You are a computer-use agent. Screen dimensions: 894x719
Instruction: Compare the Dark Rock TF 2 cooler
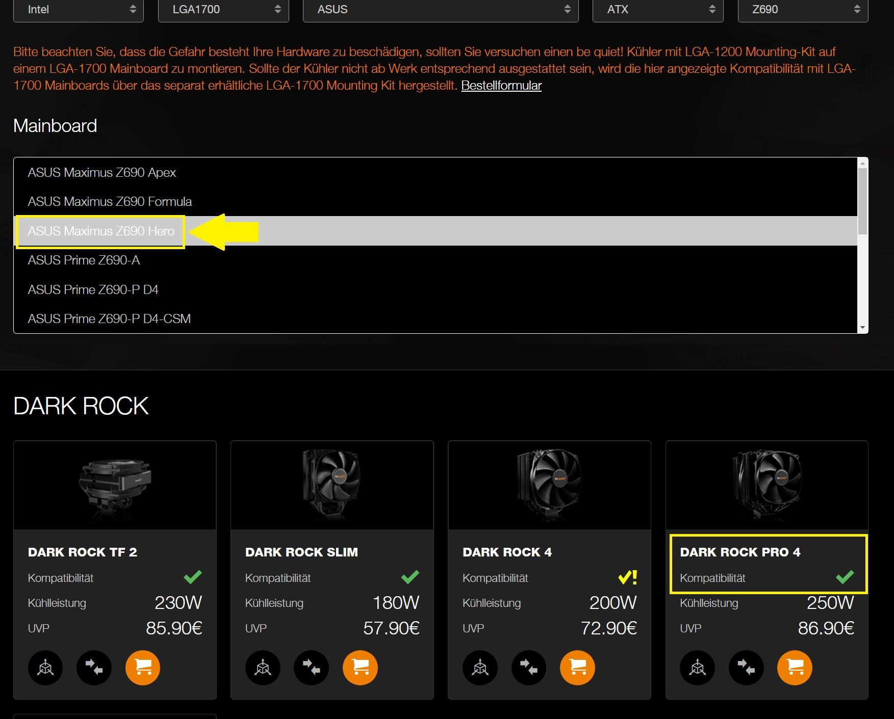coord(94,668)
